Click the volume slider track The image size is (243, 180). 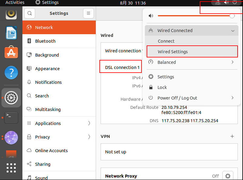[x=194, y=16]
